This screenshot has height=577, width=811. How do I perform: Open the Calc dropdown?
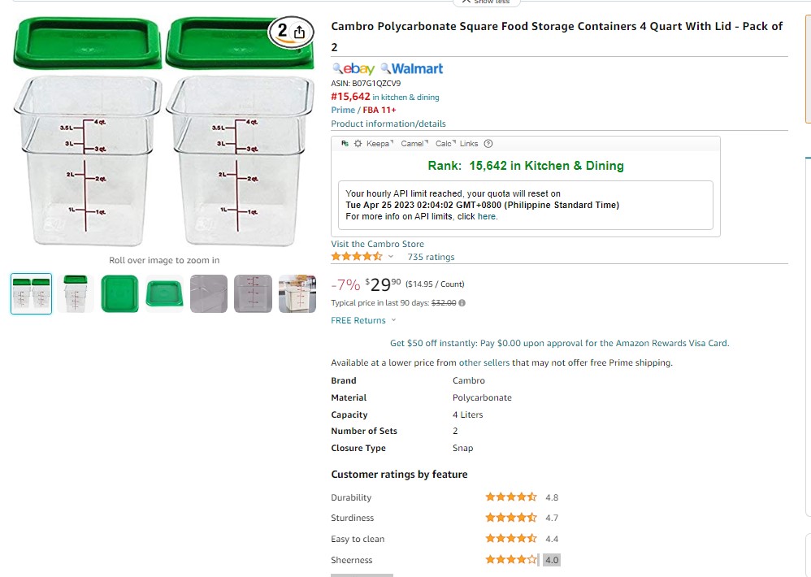click(445, 144)
